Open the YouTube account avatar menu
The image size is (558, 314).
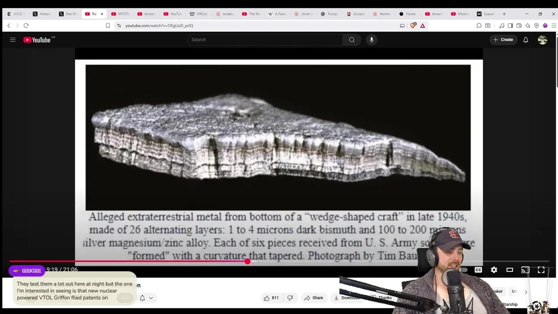(542, 40)
